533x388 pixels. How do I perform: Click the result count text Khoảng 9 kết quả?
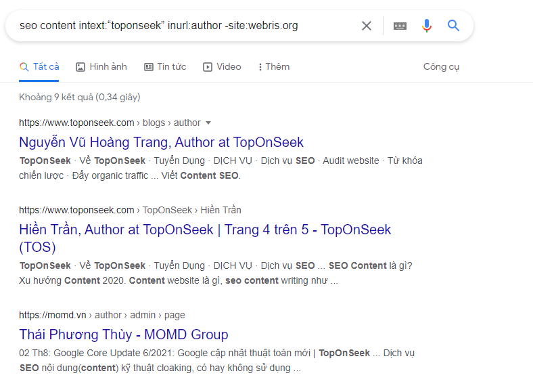[x=79, y=97]
